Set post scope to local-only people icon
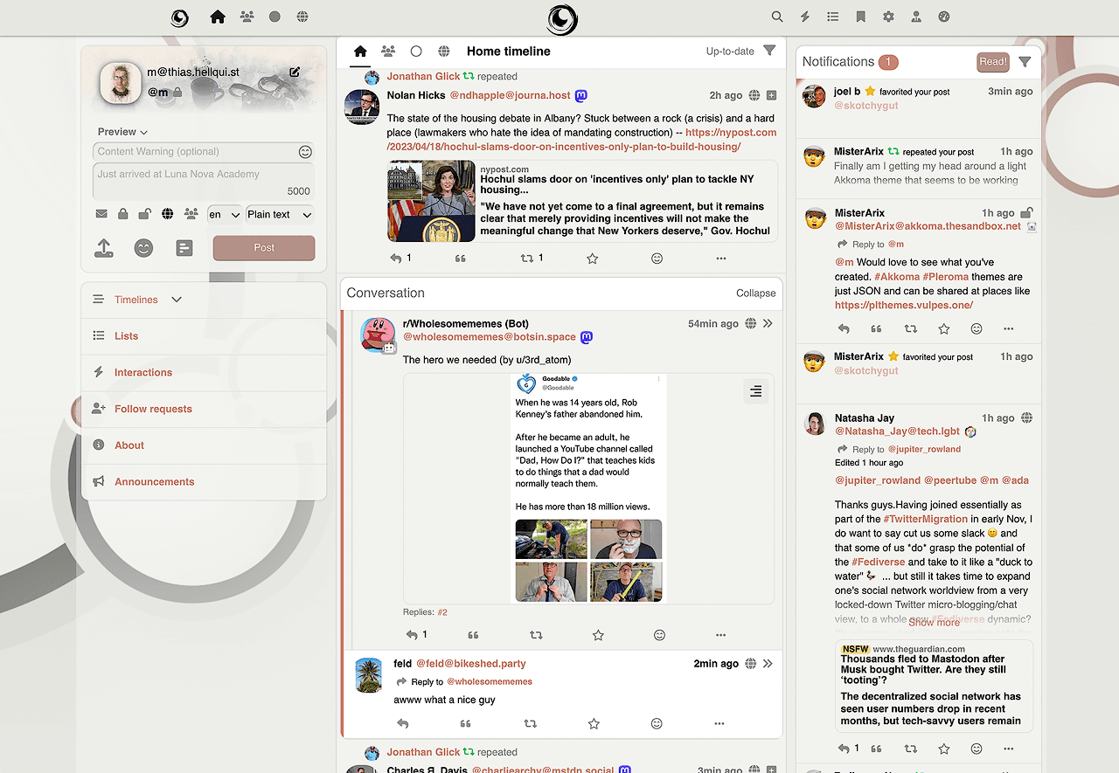Screen dimensions: 1119x773 point(190,215)
